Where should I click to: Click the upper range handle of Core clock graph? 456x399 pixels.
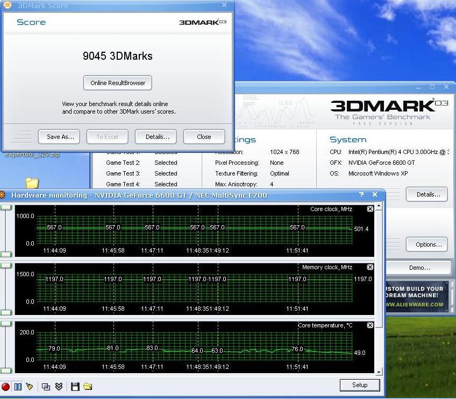click(6, 207)
